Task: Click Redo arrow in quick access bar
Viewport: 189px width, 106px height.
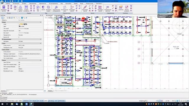Action: [x=18, y=1]
